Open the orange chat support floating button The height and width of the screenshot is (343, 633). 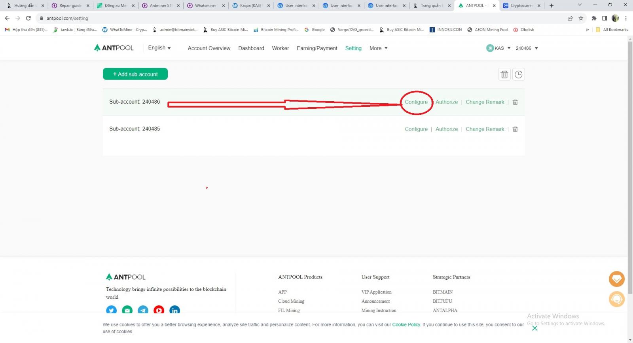click(x=617, y=299)
